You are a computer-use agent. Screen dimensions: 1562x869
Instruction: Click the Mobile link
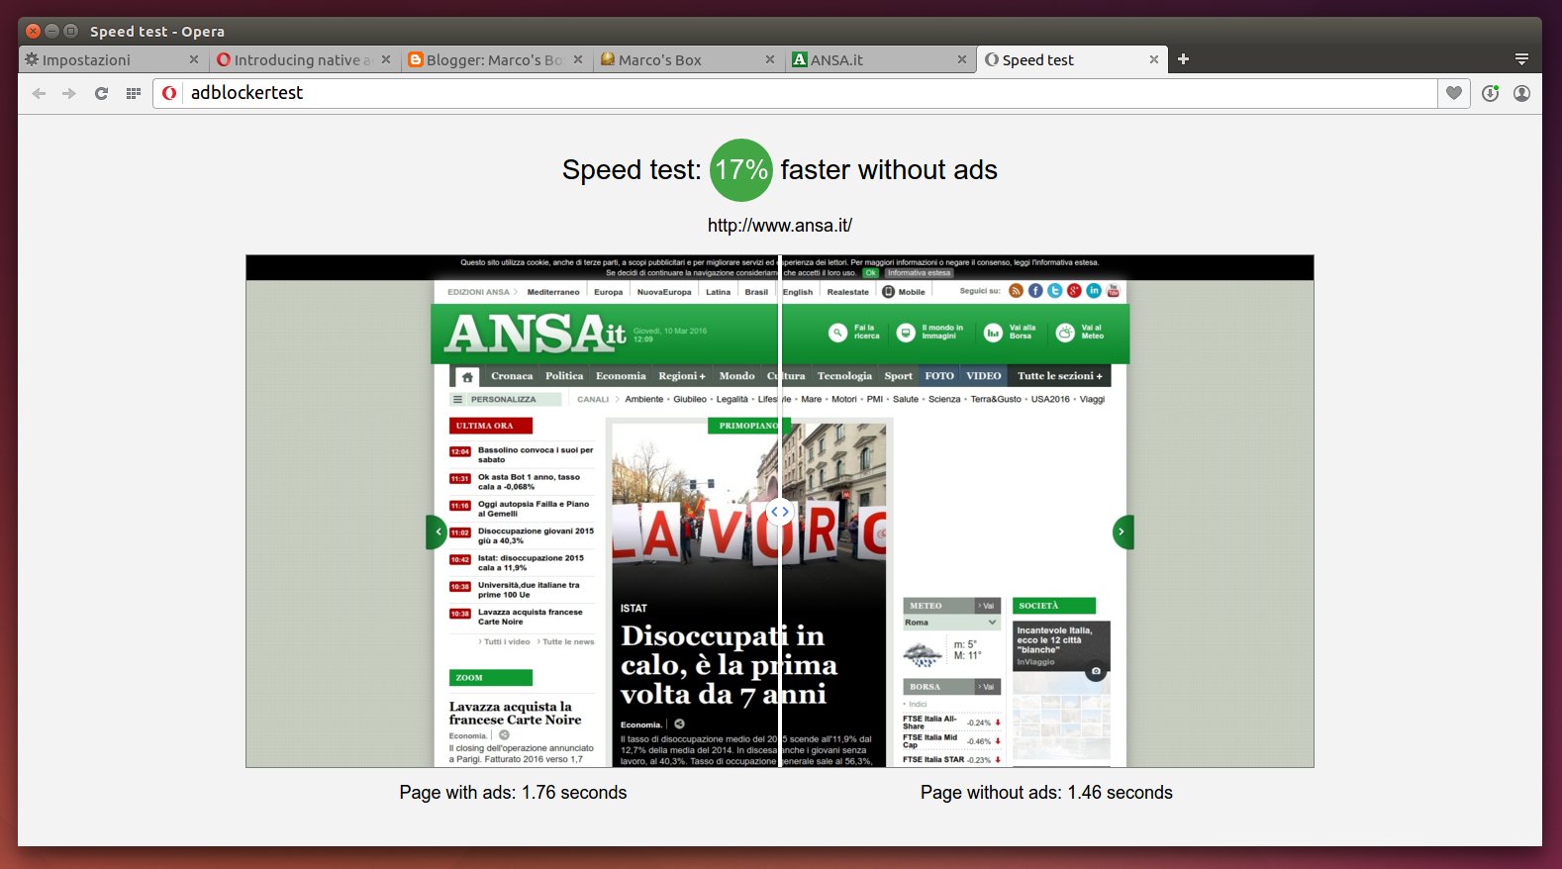pos(904,292)
